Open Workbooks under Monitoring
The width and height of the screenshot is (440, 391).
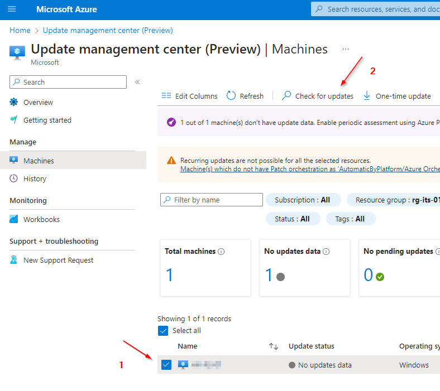[x=41, y=219]
